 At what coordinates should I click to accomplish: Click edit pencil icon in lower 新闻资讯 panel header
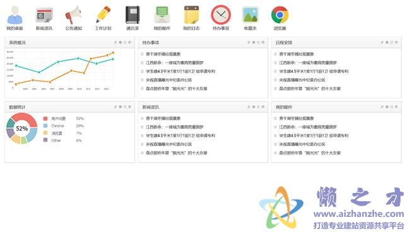(x=249, y=107)
